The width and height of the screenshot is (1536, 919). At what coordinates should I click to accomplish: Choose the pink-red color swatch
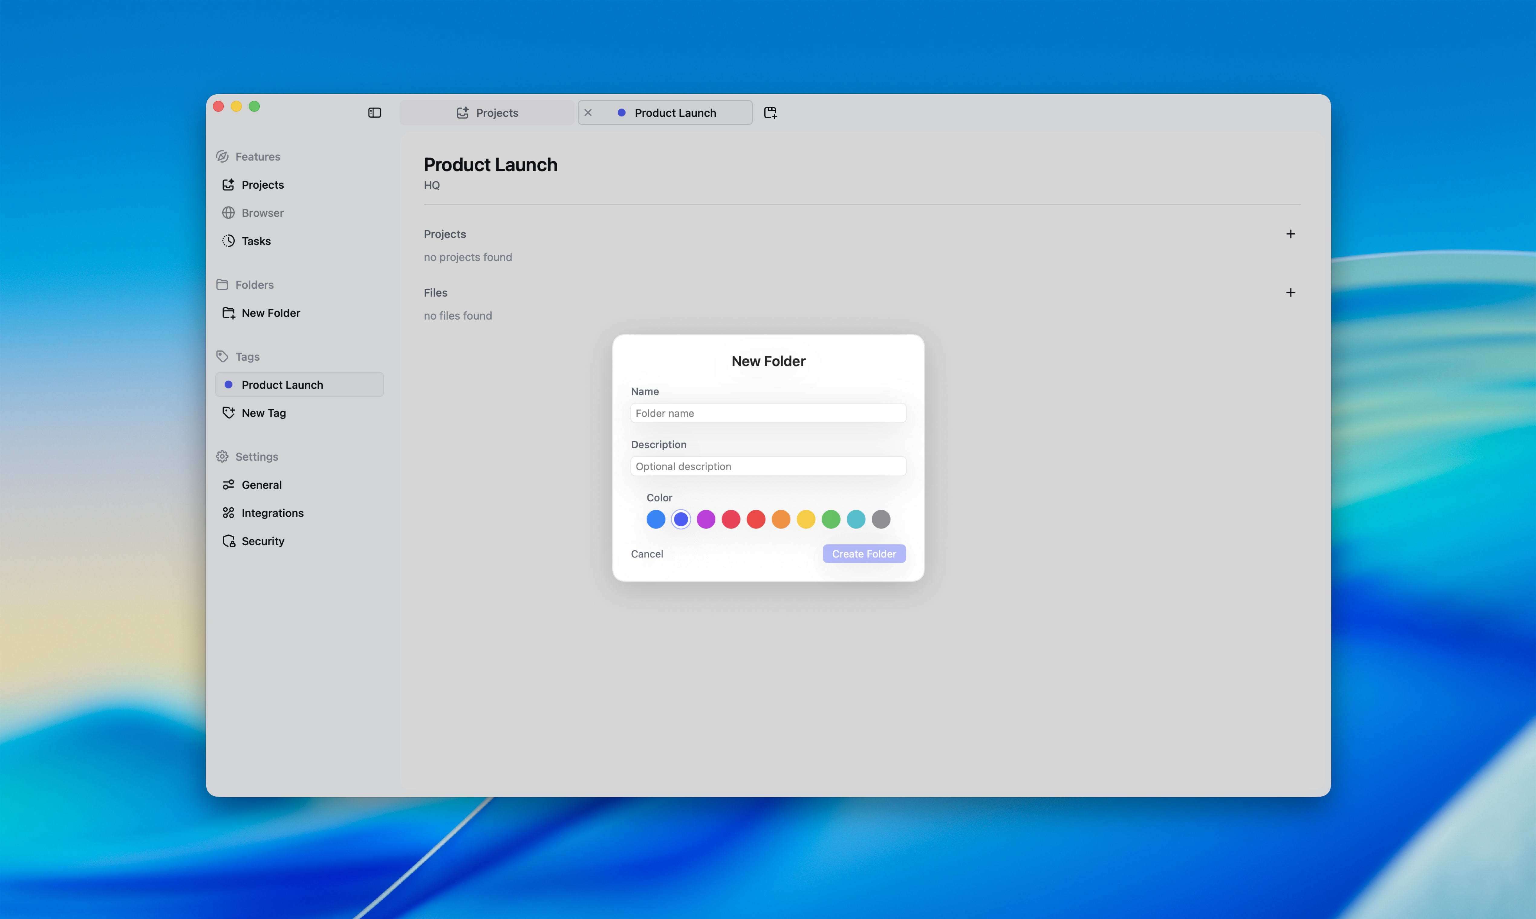731,520
